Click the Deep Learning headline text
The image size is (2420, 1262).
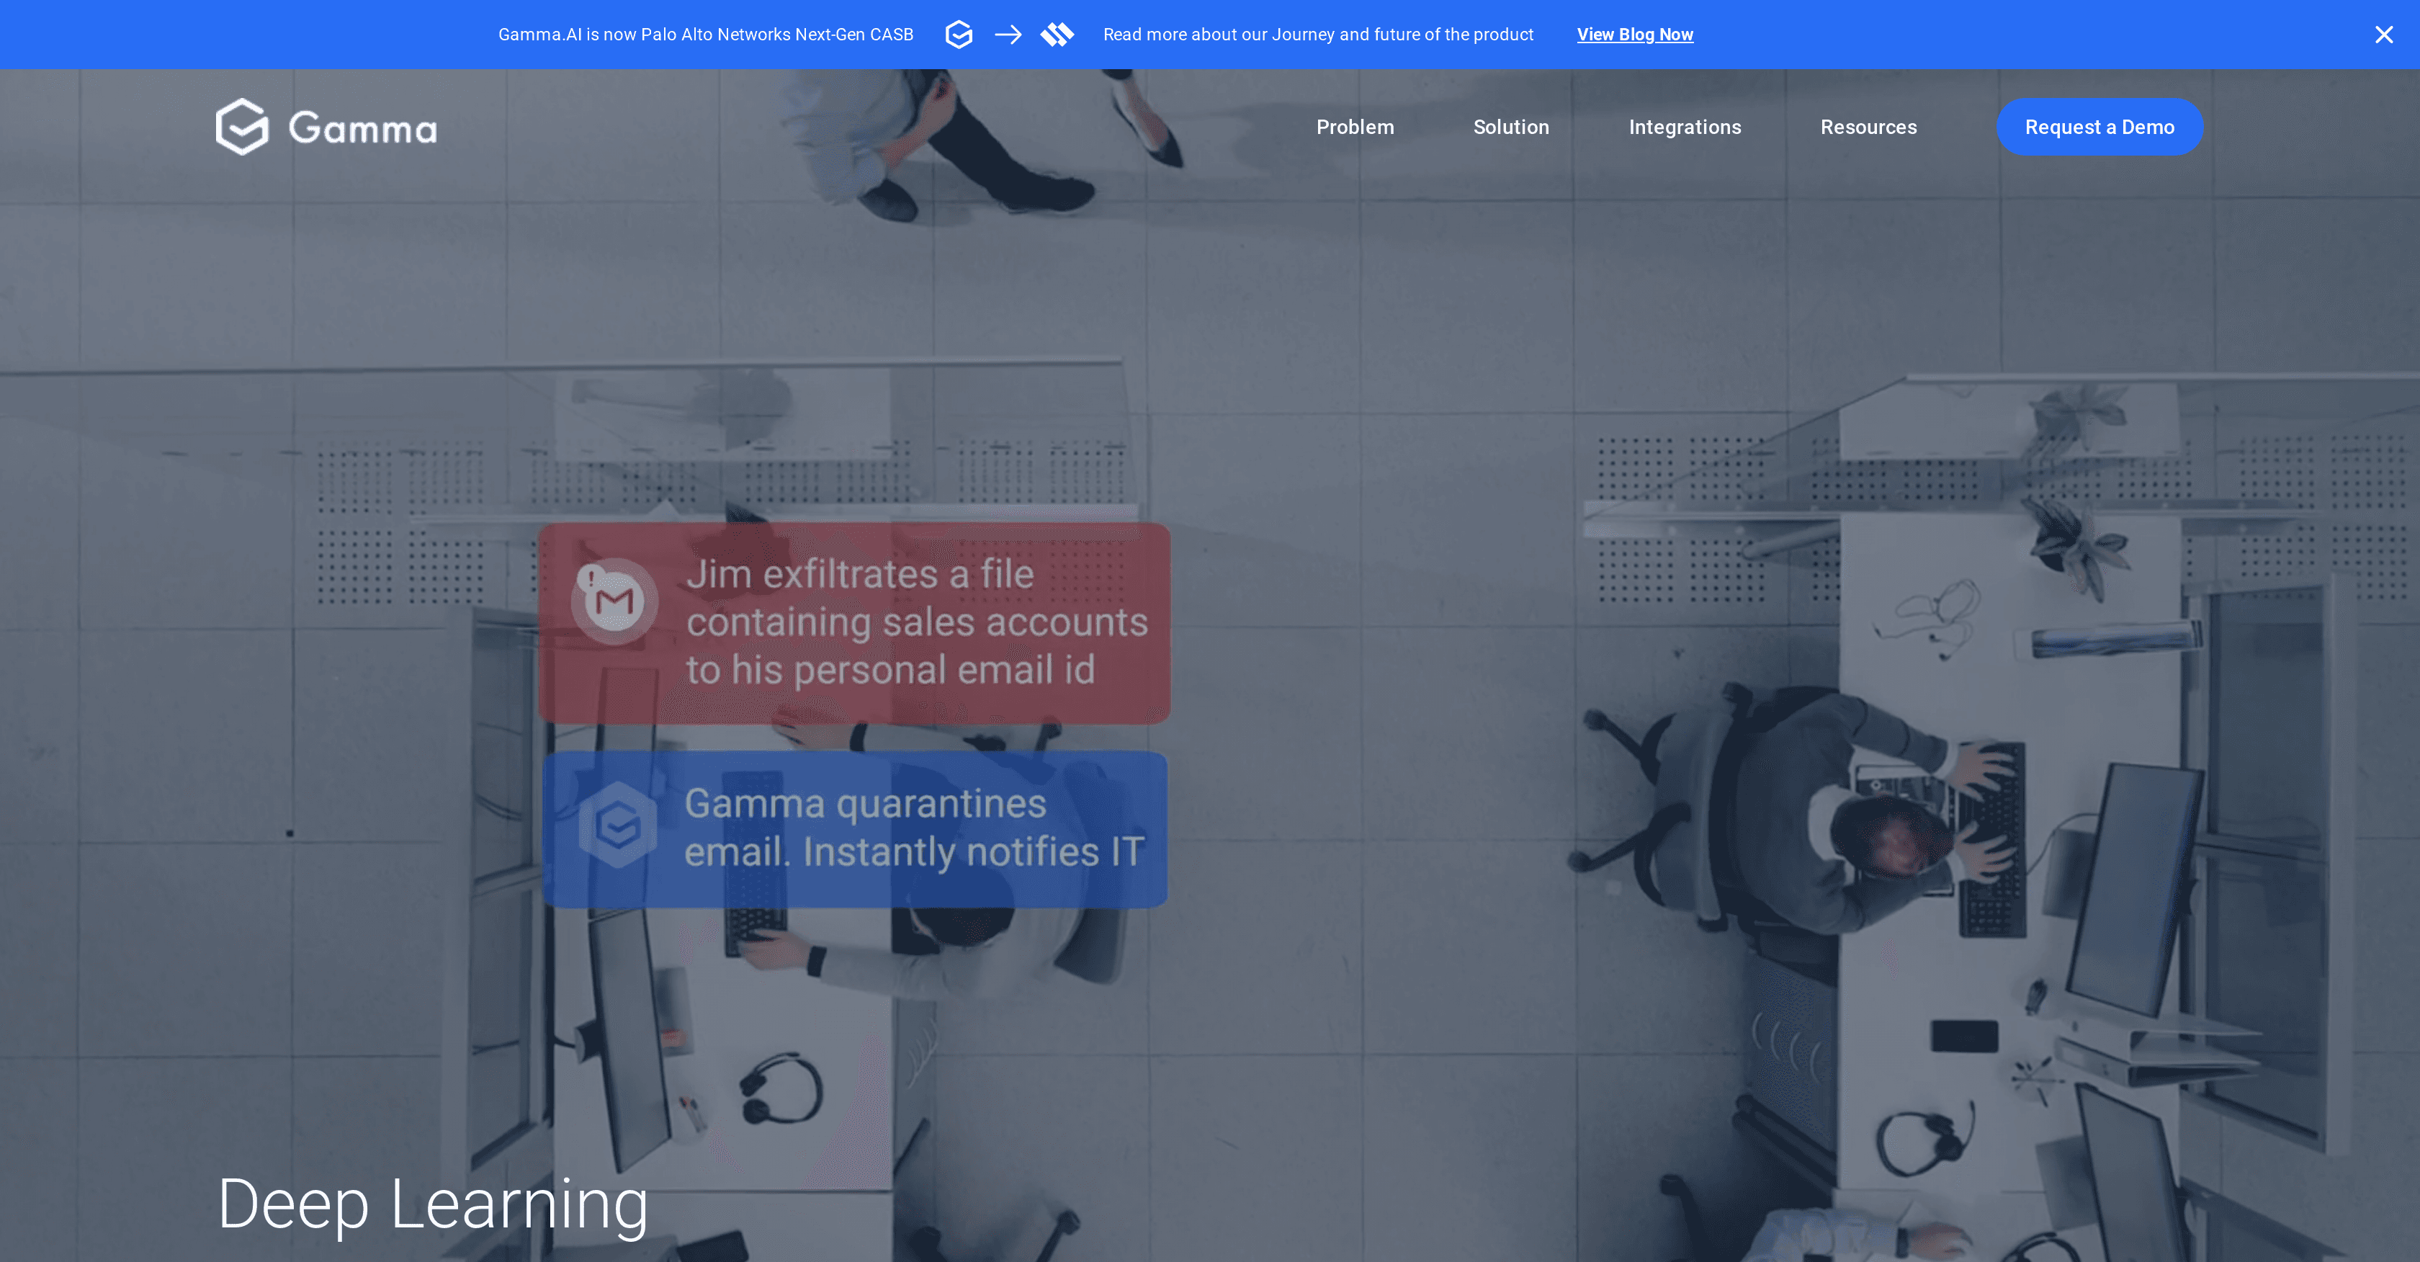point(432,1203)
